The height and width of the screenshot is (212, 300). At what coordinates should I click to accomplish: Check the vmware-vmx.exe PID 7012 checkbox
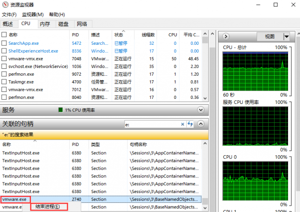click(x=4, y=90)
